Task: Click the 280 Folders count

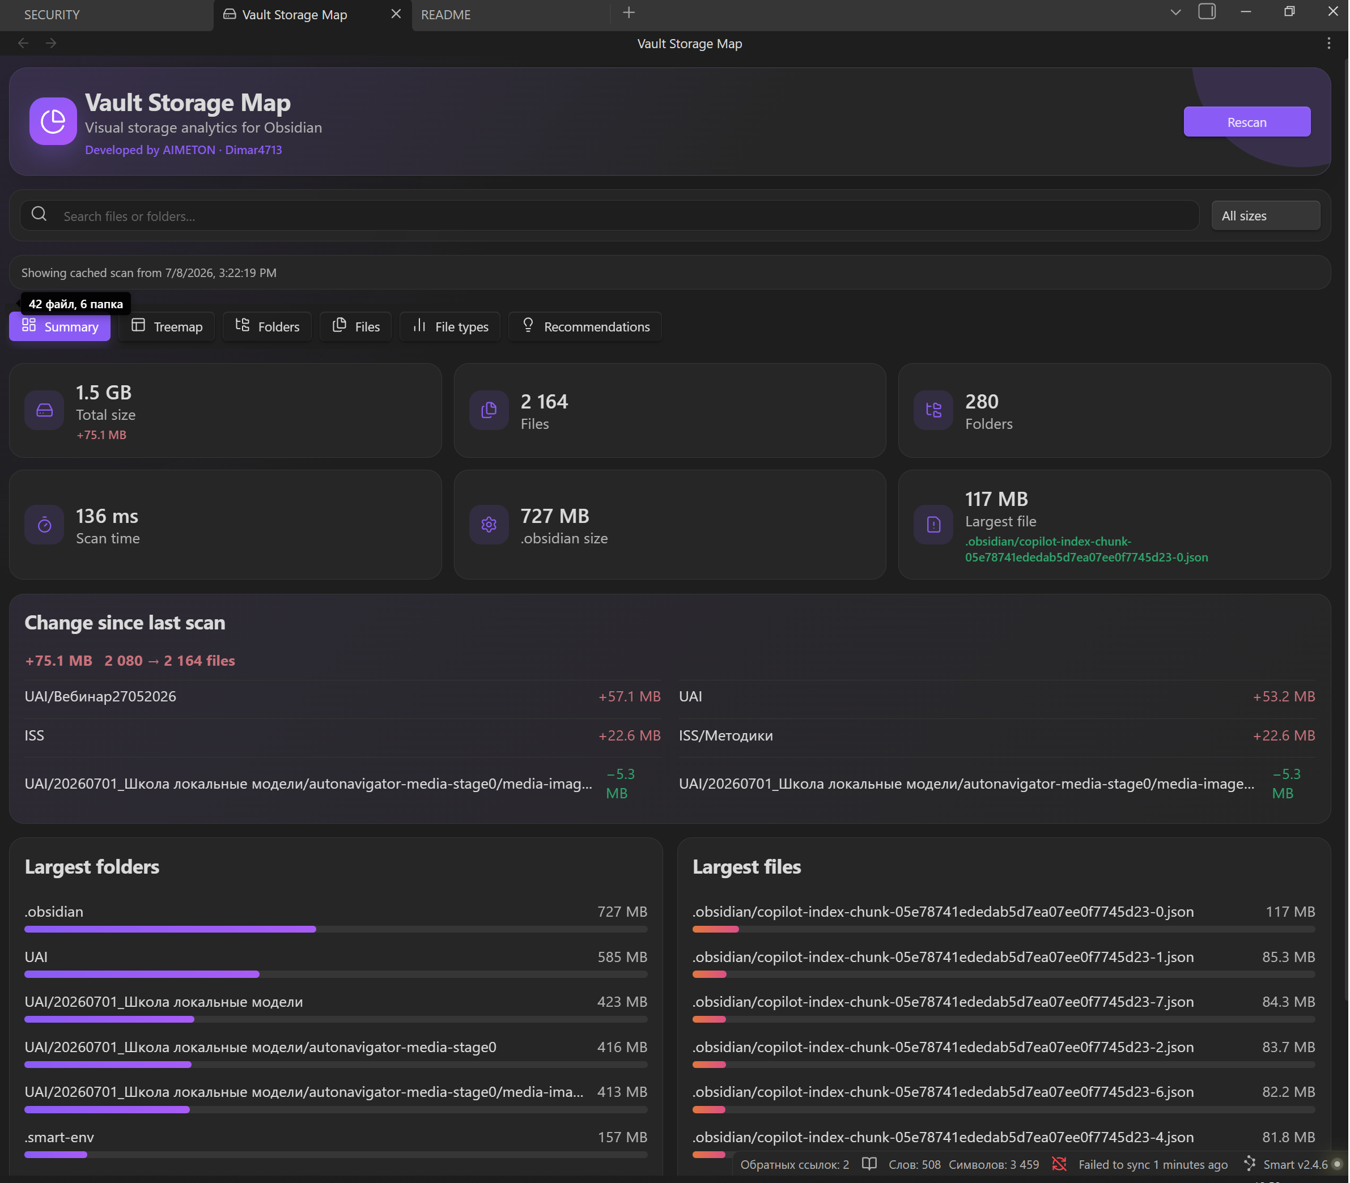Action: 982,402
